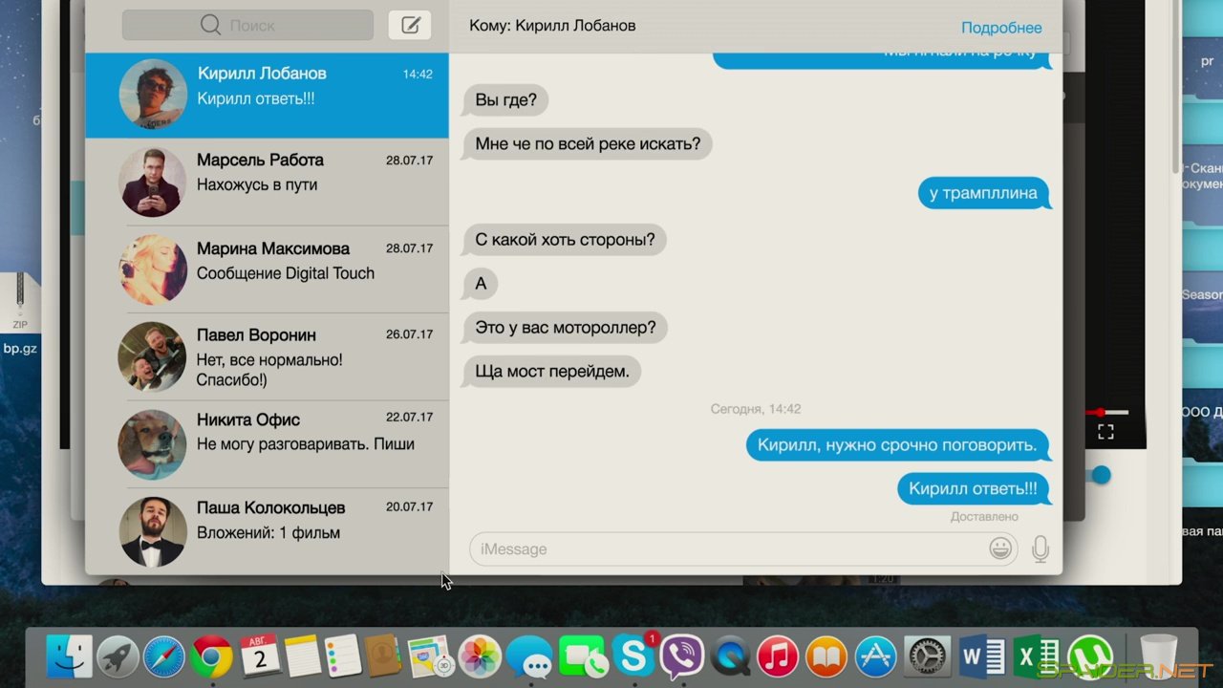This screenshot has height=688, width=1223.
Task: Click the fullscreen icon in video player
Action: [1105, 432]
